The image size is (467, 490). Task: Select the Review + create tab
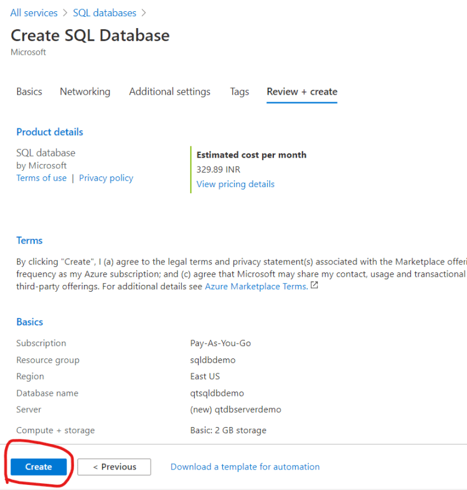pos(302,92)
